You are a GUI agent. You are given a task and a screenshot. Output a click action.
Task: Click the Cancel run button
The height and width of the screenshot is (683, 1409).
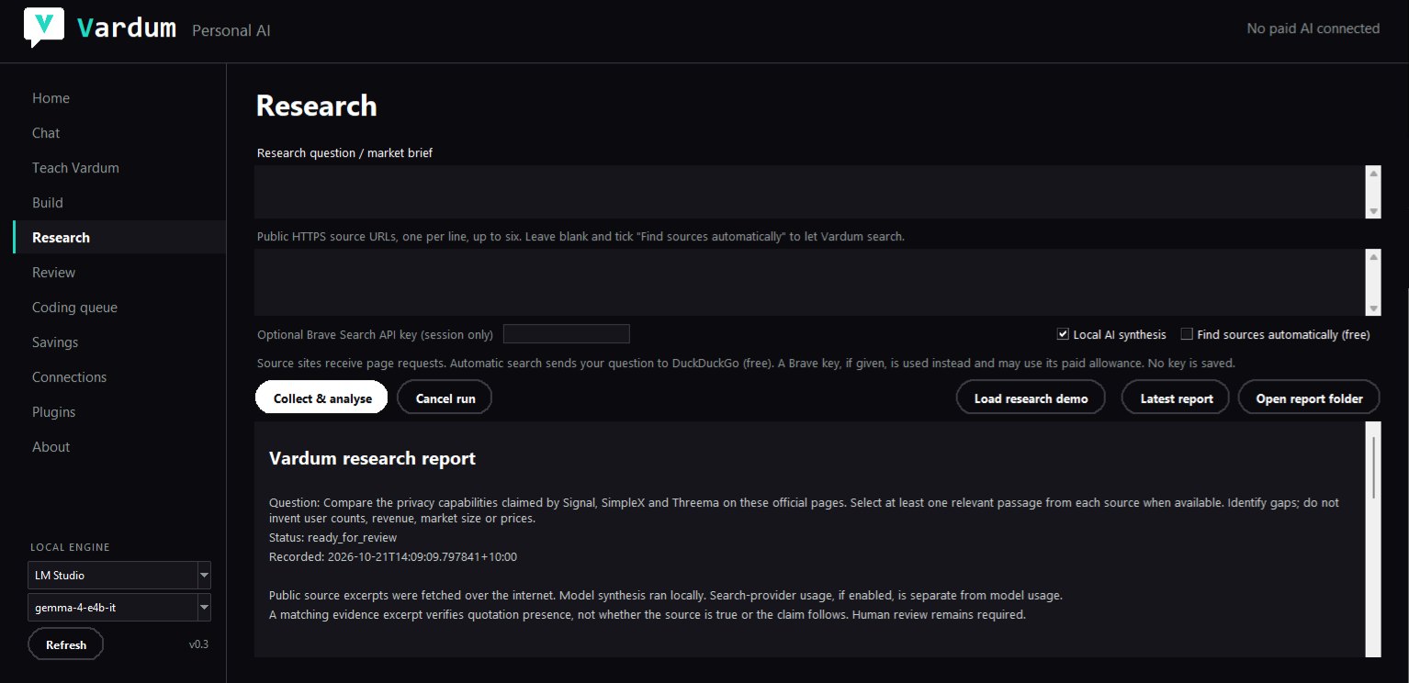(x=445, y=398)
